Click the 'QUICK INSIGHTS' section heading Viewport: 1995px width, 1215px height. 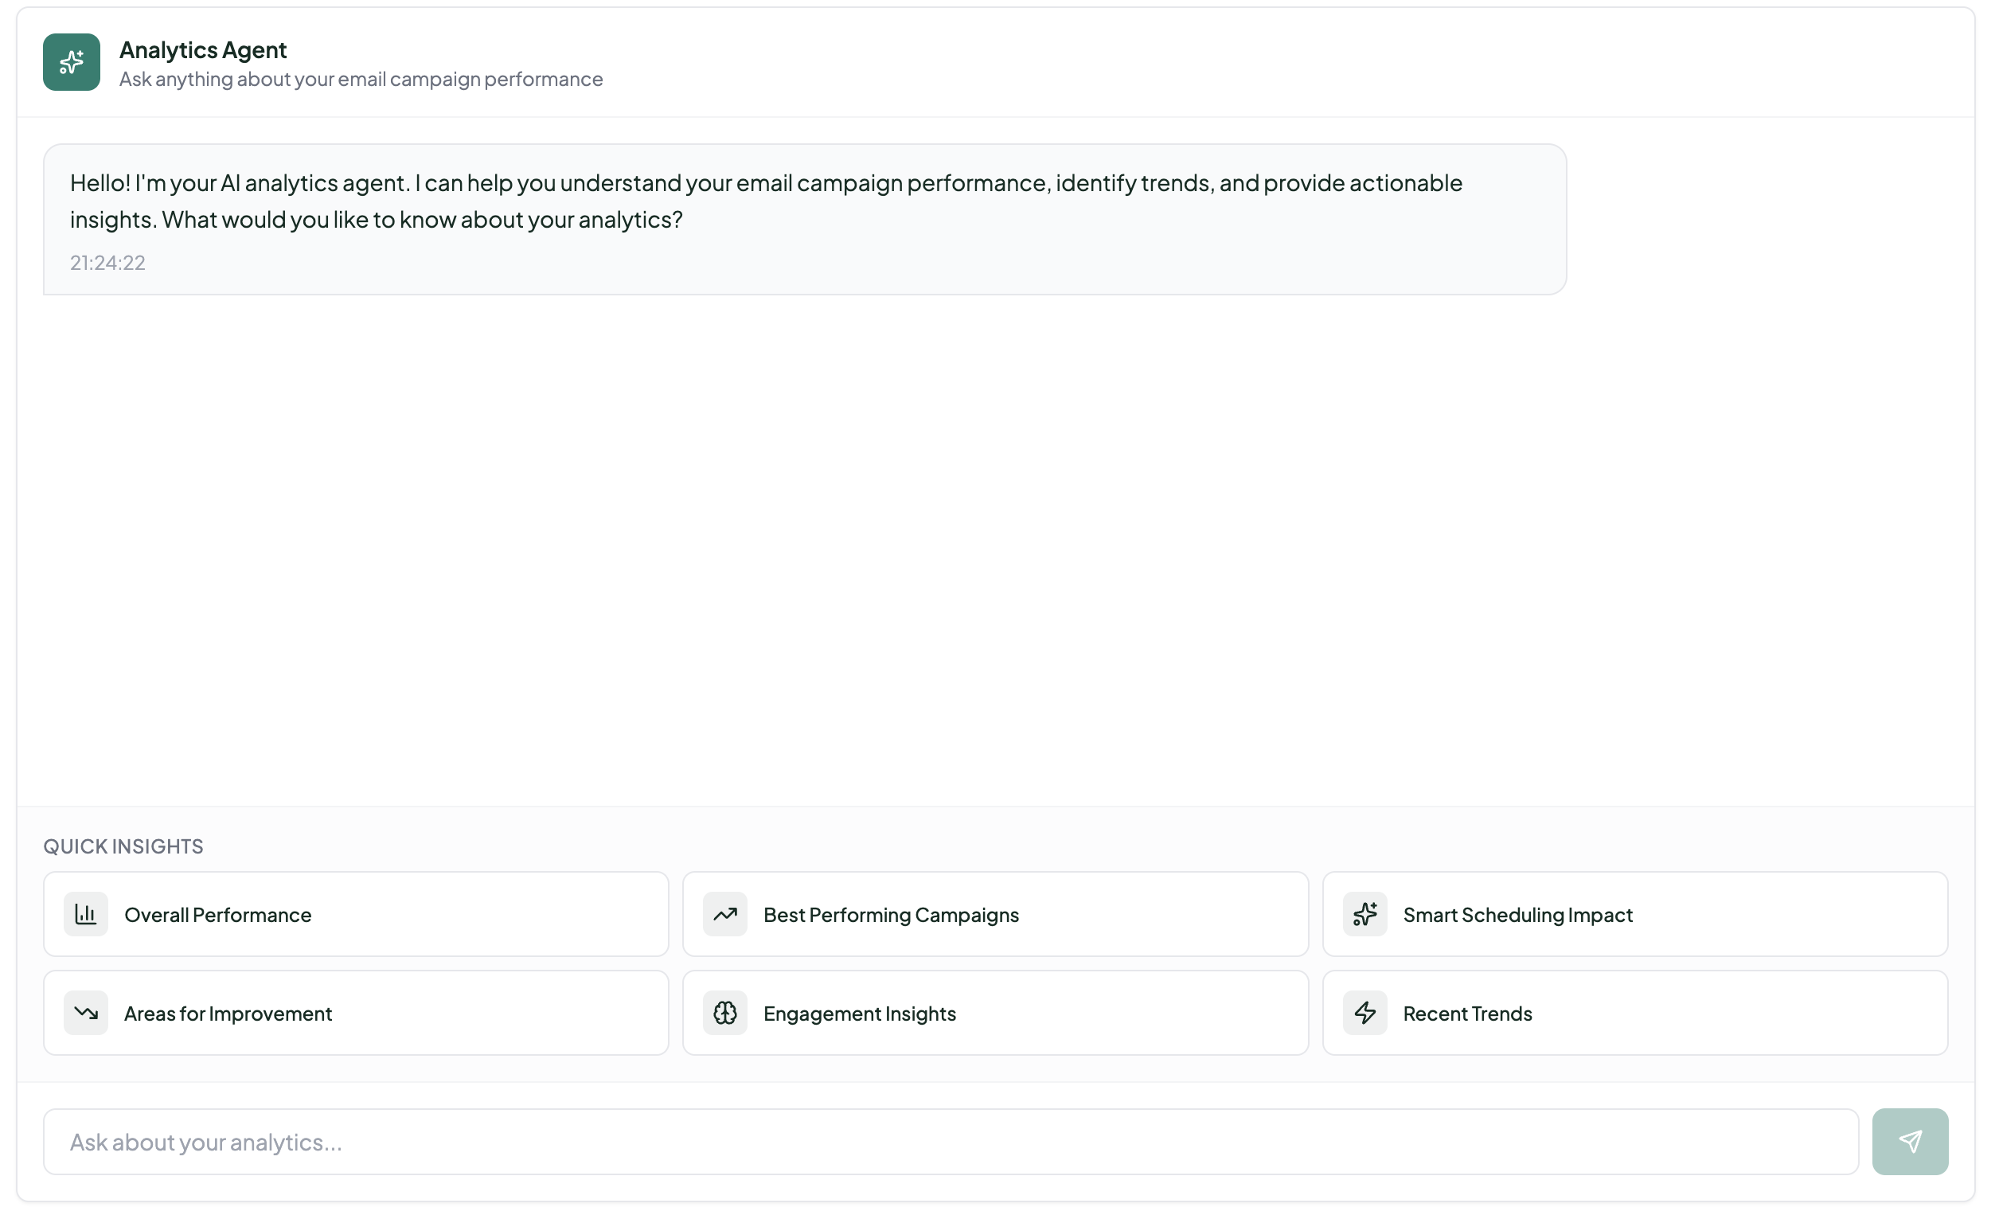123,846
